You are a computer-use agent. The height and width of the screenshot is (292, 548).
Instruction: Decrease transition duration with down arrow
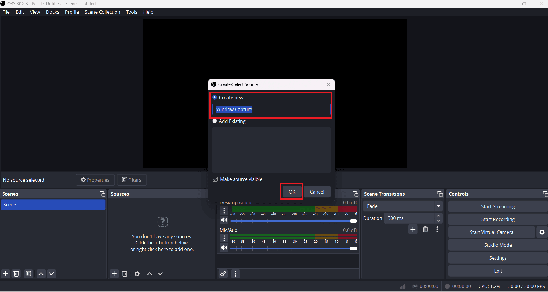[438, 221]
